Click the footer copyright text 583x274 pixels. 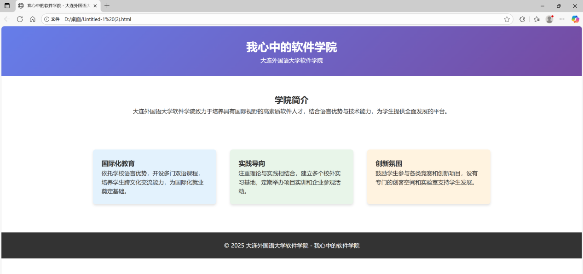pos(291,246)
